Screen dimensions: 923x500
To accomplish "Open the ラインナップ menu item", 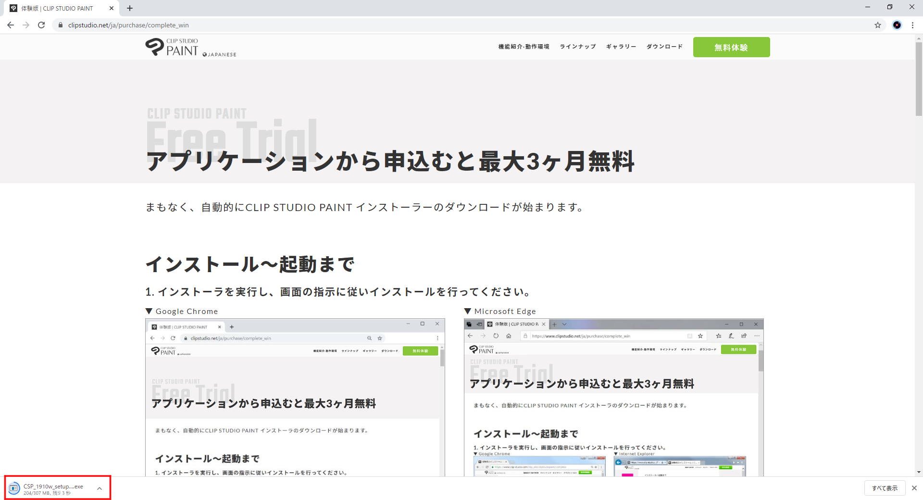I will coord(577,47).
